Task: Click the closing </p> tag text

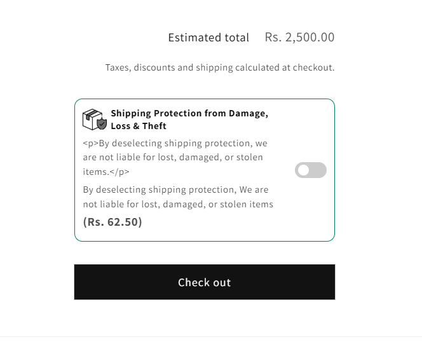Action: pyautogui.click(x=119, y=172)
